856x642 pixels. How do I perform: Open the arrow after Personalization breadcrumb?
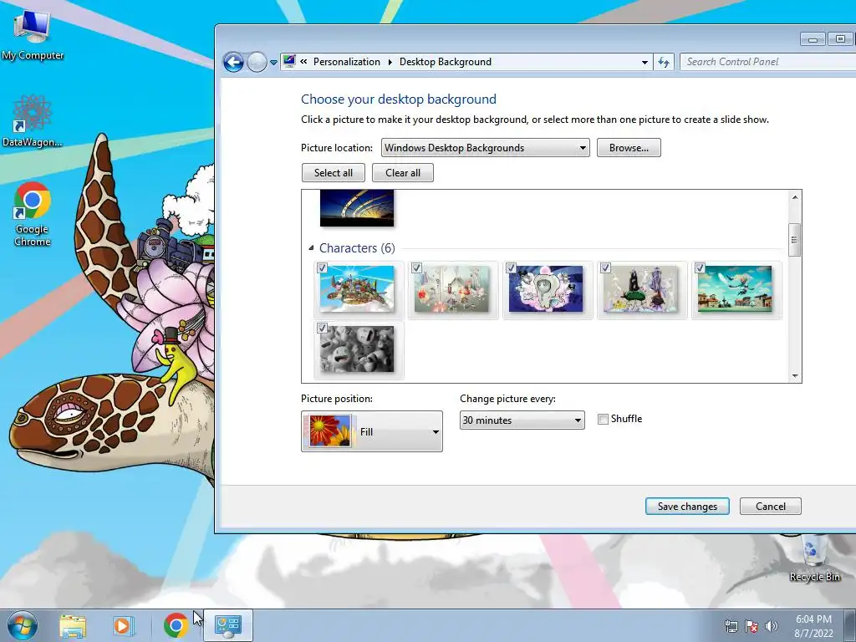tap(390, 62)
